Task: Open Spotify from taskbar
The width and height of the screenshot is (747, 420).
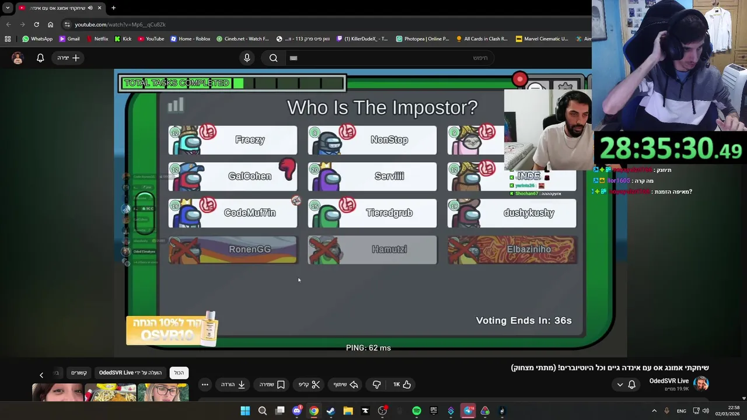Action: click(417, 411)
